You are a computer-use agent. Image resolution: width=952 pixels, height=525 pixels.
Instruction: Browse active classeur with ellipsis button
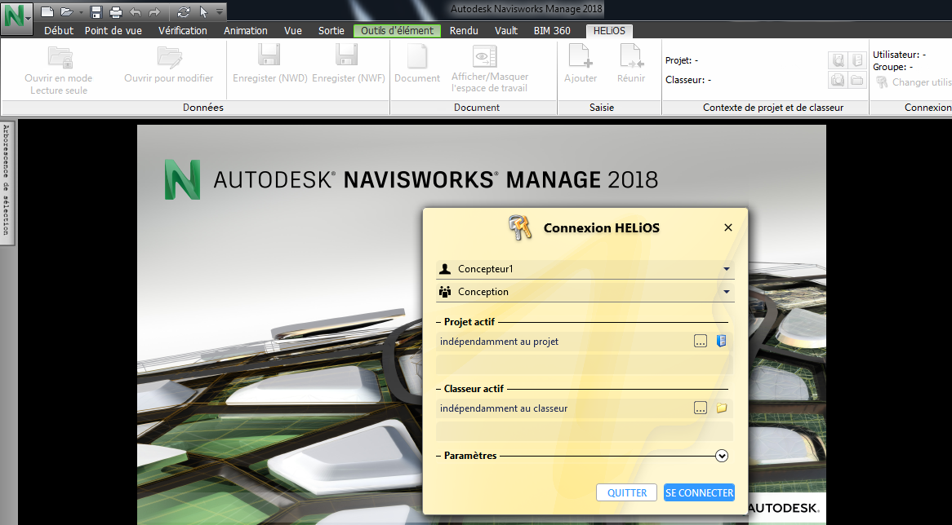[701, 408]
